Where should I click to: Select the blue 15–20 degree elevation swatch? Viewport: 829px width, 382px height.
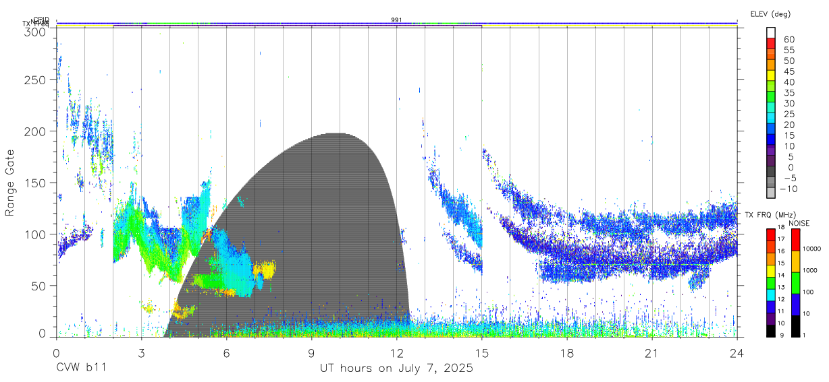[x=771, y=129]
